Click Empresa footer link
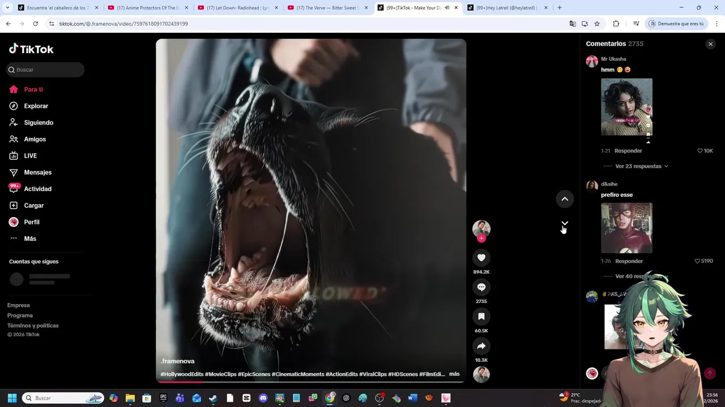The width and height of the screenshot is (725, 407). click(19, 305)
